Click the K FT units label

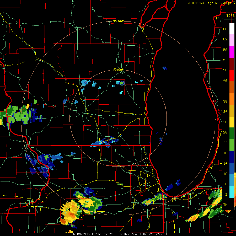[x=222, y=18]
